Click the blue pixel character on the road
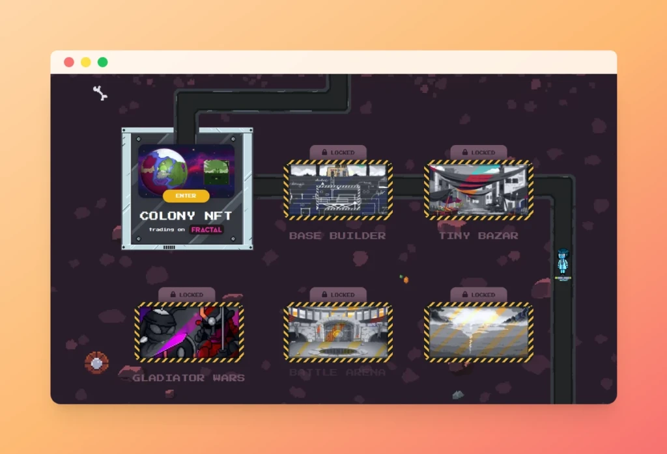This screenshot has height=454, width=667. pyautogui.click(x=563, y=263)
